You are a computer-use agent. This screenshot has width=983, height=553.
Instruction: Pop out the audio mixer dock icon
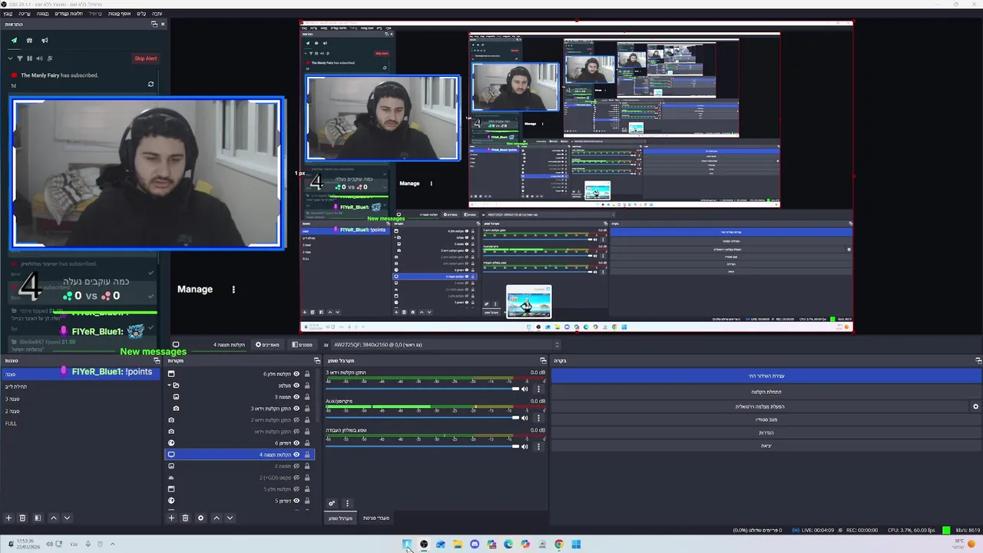[543, 361]
